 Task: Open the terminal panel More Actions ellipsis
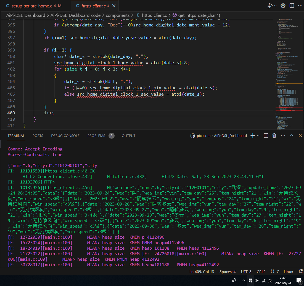pyautogui.click(x=283, y=136)
